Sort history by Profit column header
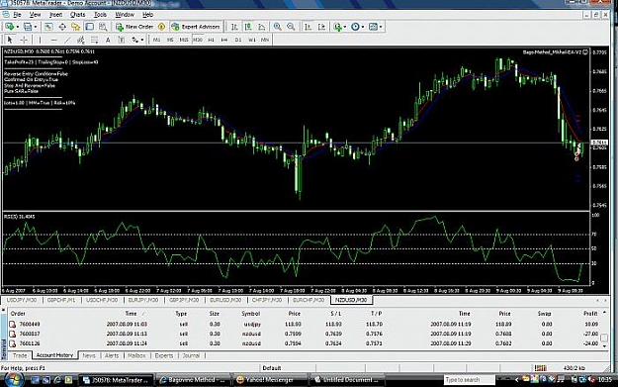The height and width of the screenshot is (387, 618). pos(590,313)
